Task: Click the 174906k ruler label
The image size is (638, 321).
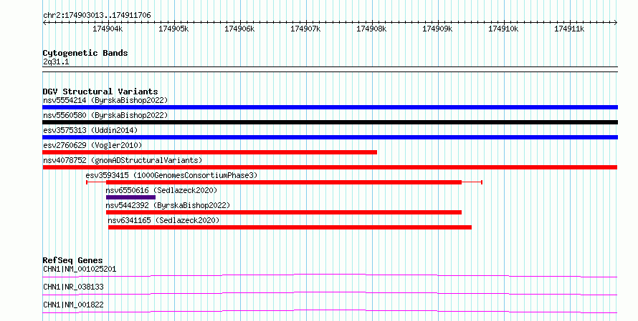Action: [239, 29]
